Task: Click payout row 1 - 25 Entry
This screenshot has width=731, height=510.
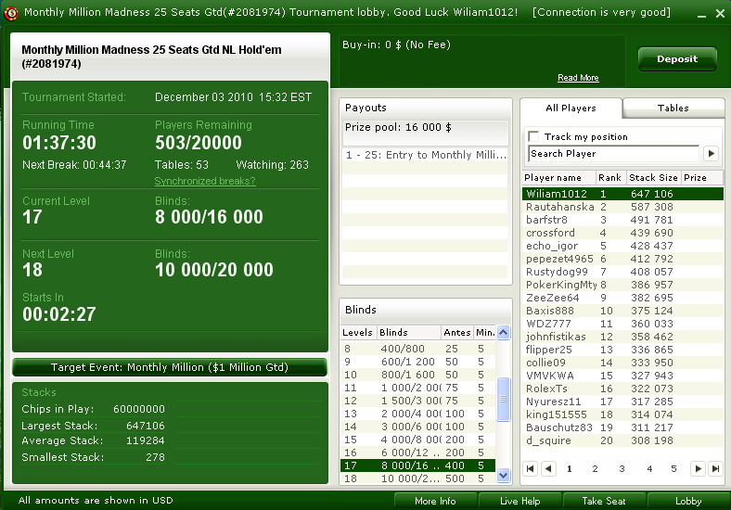Action: point(425,155)
